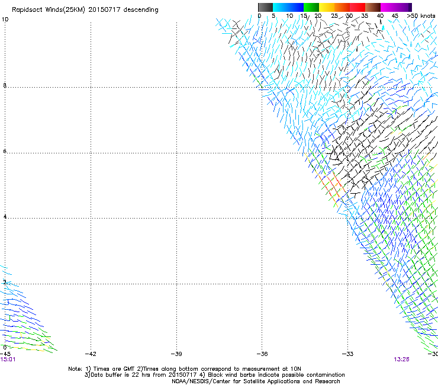438x385 pixels.
Task: Click latitude label '6' on left axis
Action: 5,151
